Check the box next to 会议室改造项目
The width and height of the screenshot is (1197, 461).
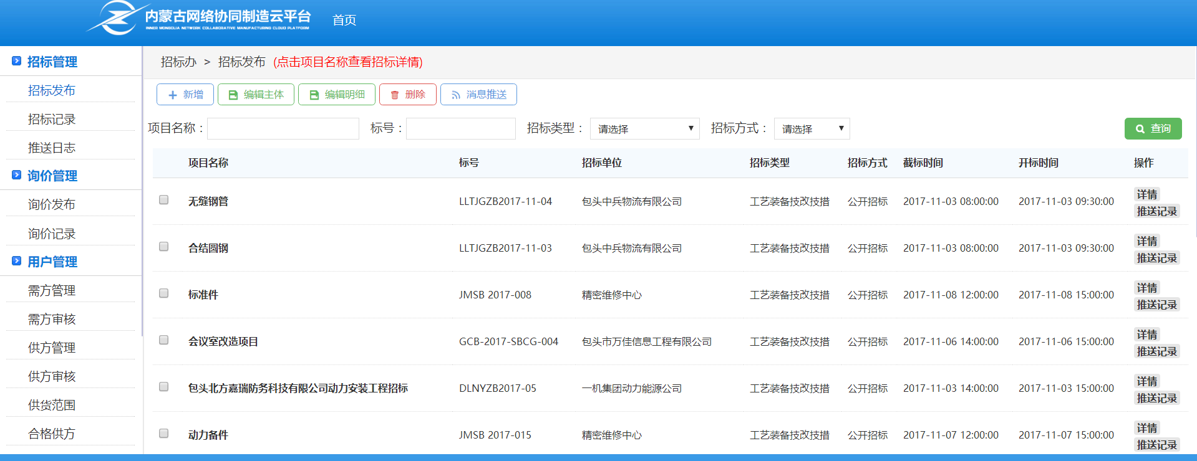(x=163, y=340)
